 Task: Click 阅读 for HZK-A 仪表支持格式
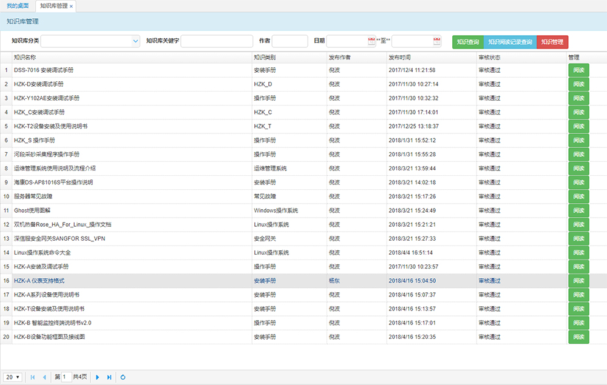click(578, 281)
